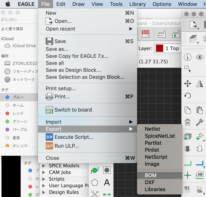The width and height of the screenshot is (206, 197).
Task: Click the factory icon with green arrow
Action: coord(176,34)
